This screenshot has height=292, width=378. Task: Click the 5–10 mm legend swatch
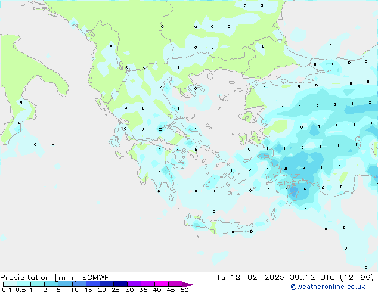65,284
